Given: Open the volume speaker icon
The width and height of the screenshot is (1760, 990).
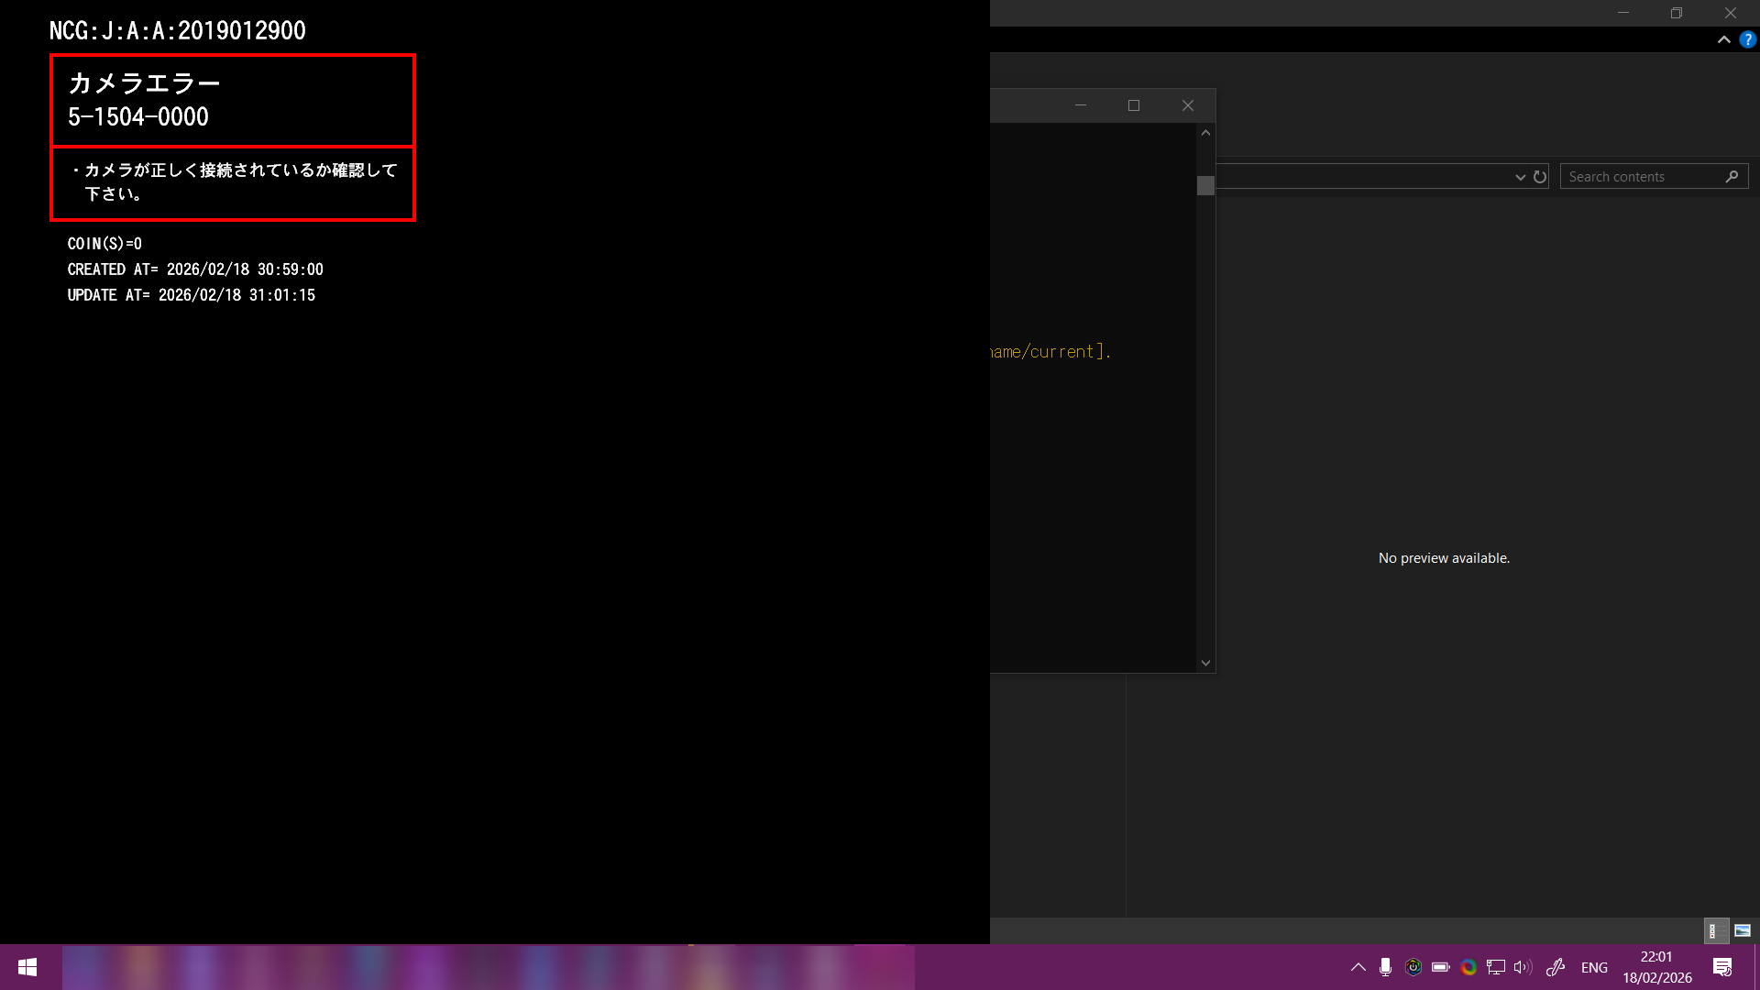Looking at the screenshot, I should click(x=1523, y=967).
